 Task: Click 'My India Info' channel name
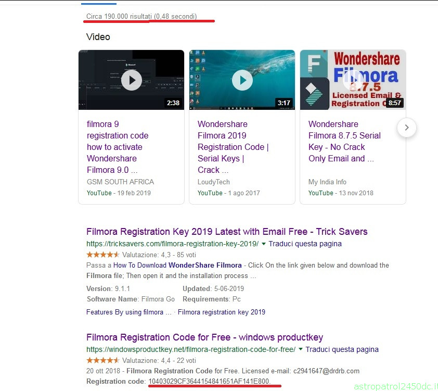[327, 182]
